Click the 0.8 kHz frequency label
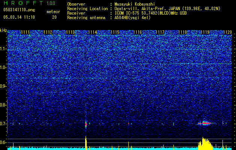Screen dimensions: 236x150 point(3,105)
